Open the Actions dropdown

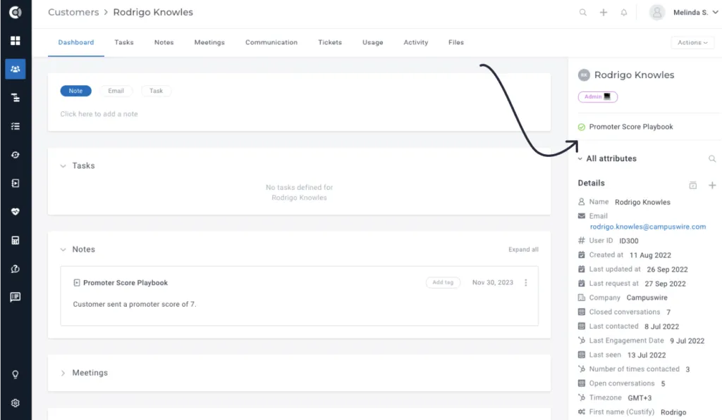click(692, 42)
